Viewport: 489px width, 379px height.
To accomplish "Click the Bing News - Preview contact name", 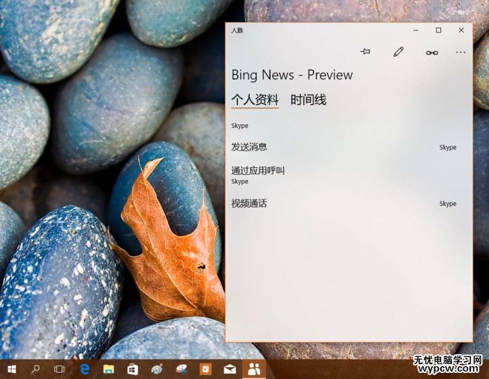I will point(292,75).
